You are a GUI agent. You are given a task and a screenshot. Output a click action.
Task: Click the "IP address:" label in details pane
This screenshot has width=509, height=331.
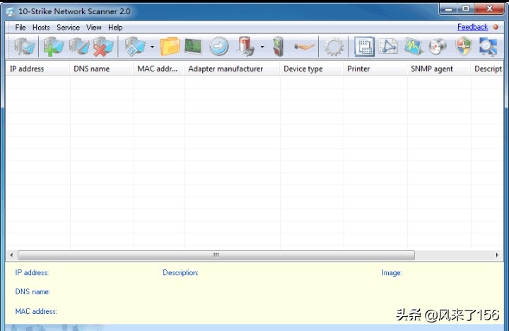pyautogui.click(x=32, y=273)
